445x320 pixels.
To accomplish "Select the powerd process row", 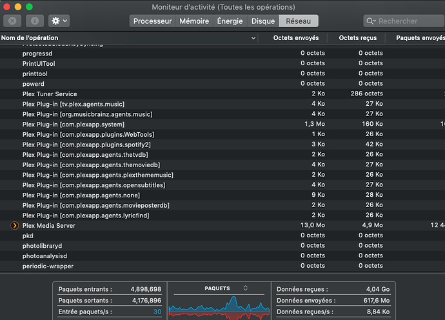I will (222, 84).
